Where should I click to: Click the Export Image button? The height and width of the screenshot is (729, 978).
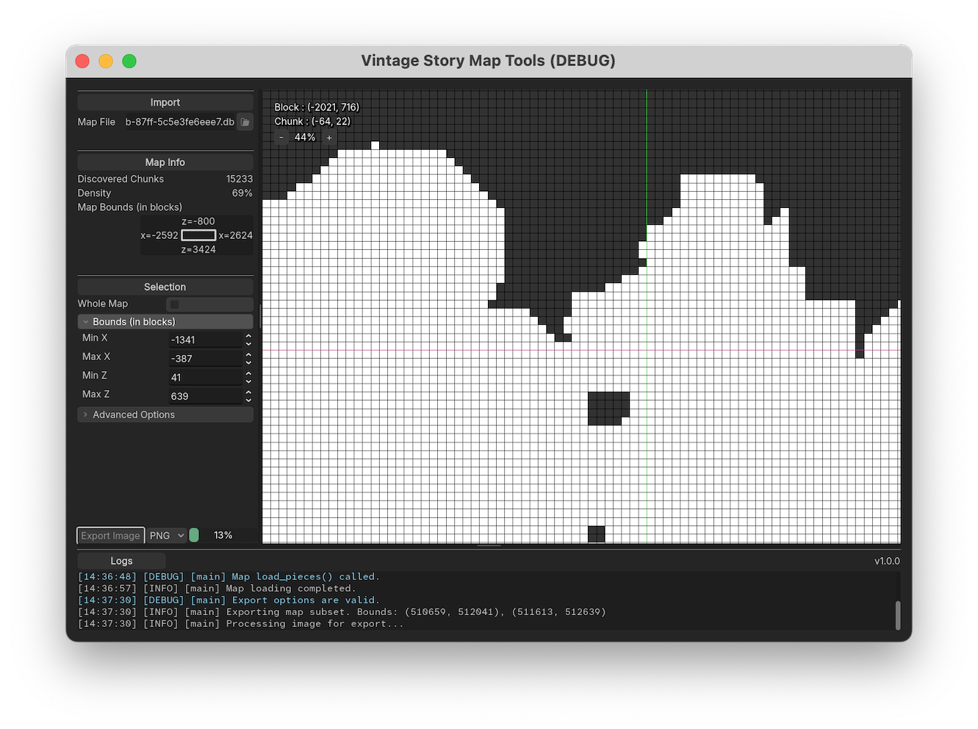click(110, 536)
